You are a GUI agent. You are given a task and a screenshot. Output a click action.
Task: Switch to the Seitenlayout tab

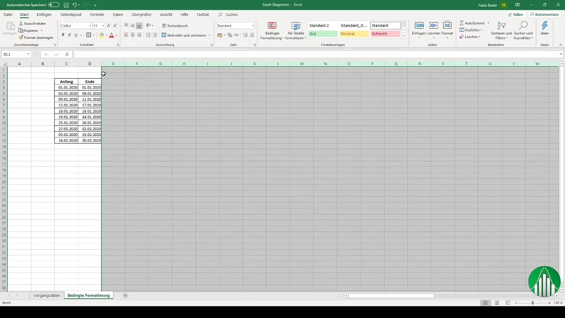(x=71, y=15)
